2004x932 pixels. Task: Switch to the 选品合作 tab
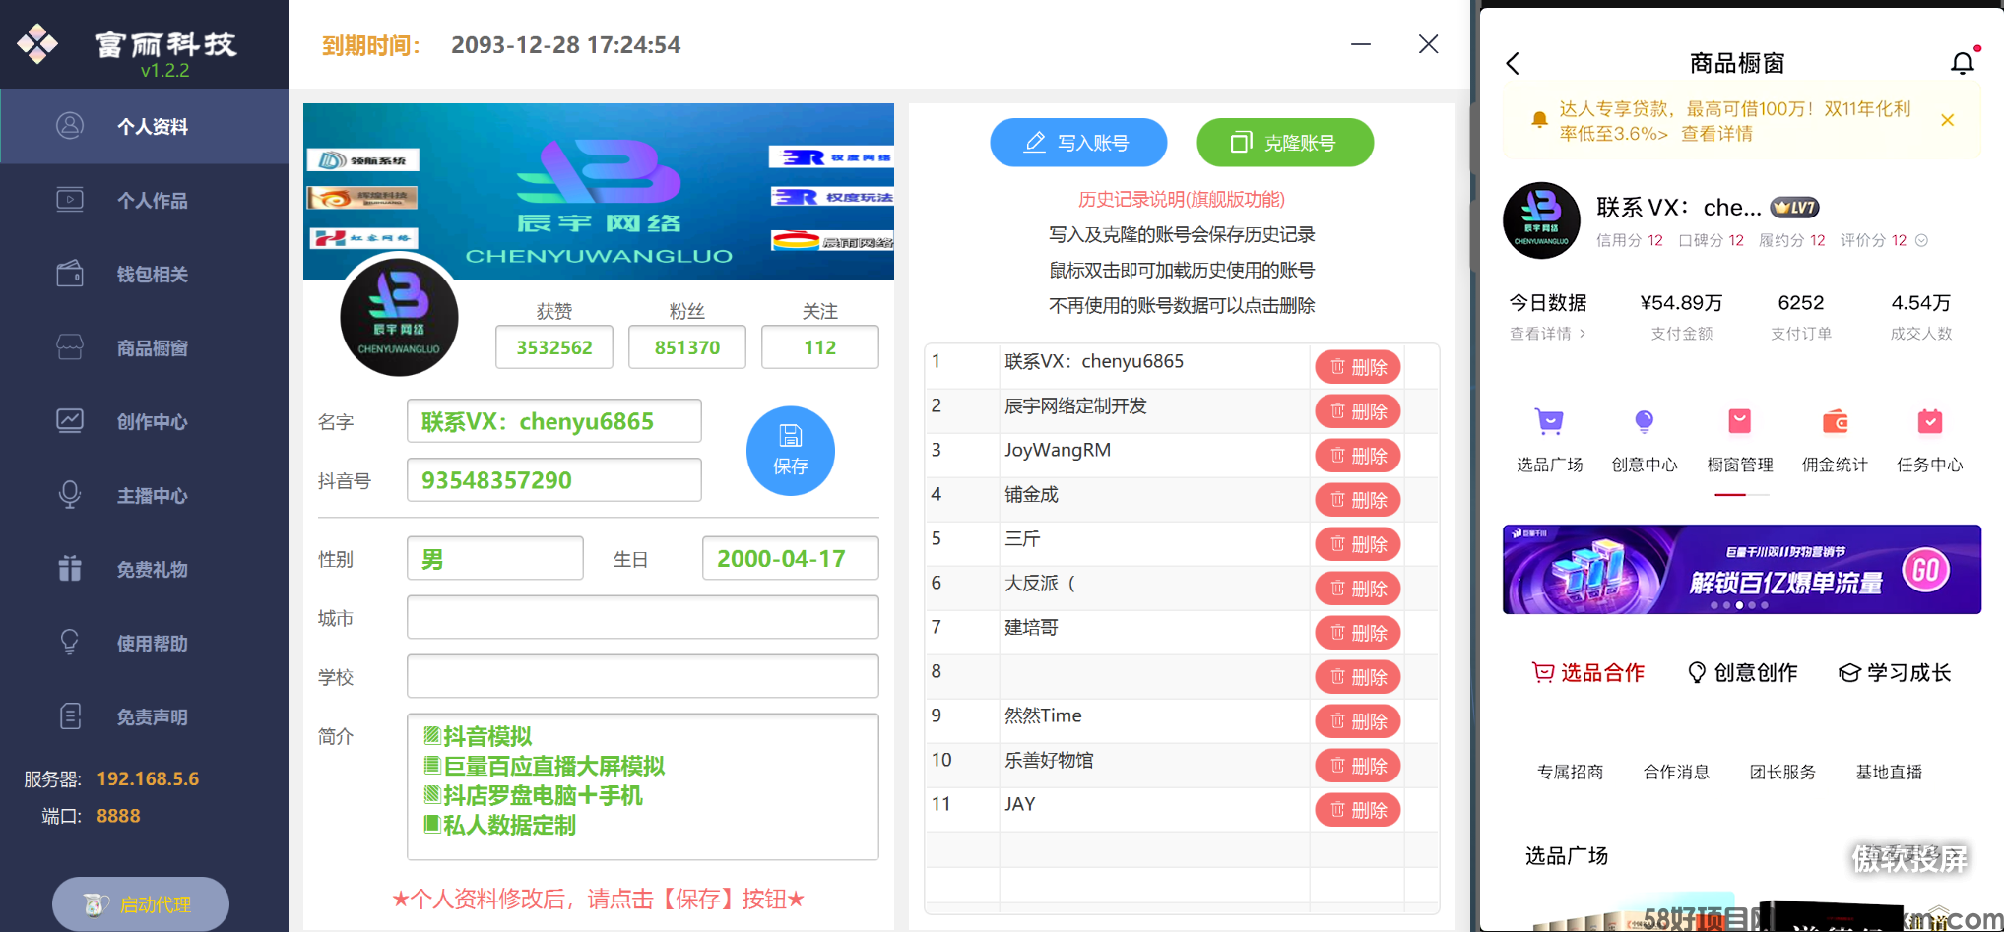tap(1588, 672)
